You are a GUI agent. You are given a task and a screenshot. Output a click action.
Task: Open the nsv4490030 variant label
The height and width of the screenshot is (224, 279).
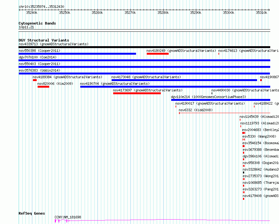tap(245, 90)
